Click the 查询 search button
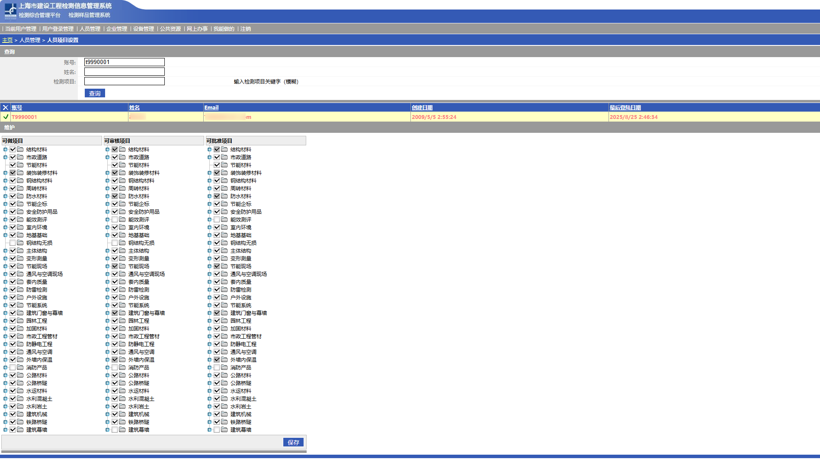820x459 pixels. tap(95, 93)
